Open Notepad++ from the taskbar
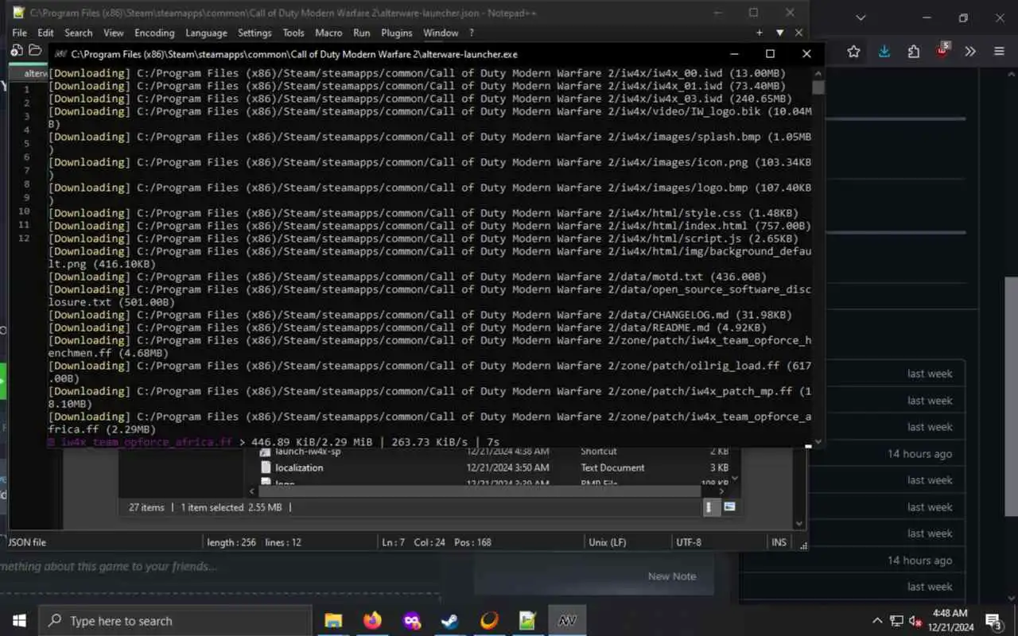 pos(528,621)
